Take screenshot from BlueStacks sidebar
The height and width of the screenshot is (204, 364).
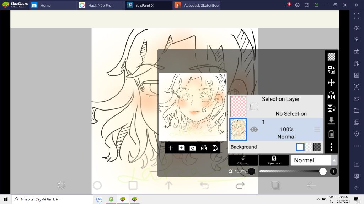357,87
